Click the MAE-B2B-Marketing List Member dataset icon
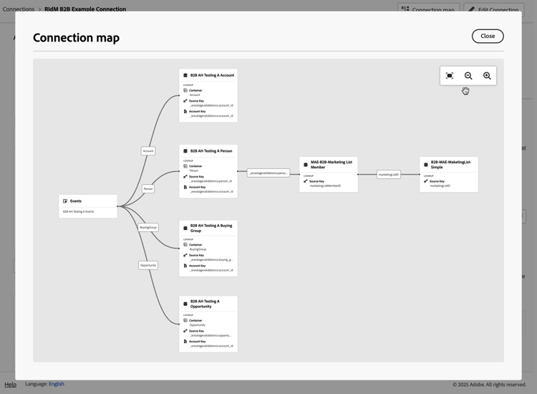 click(x=306, y=165)
